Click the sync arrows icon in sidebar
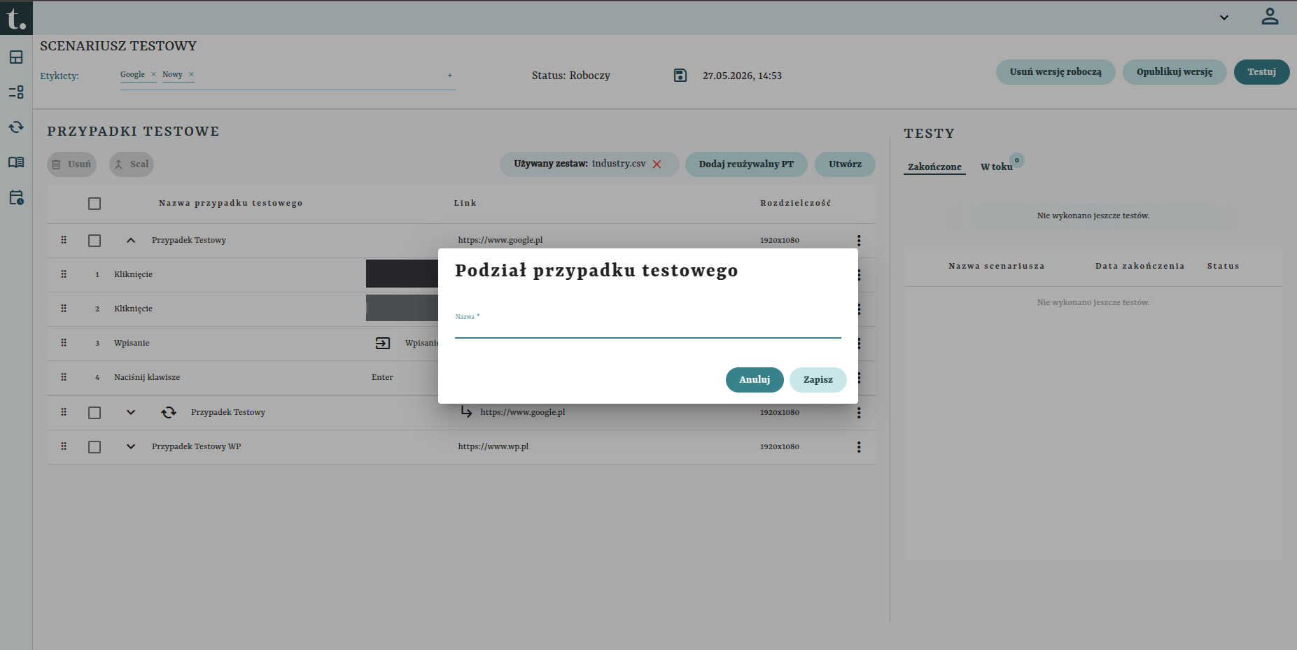Image resolution: width=1297 pixels, height=650 pixels. click(x=16, y=127)
